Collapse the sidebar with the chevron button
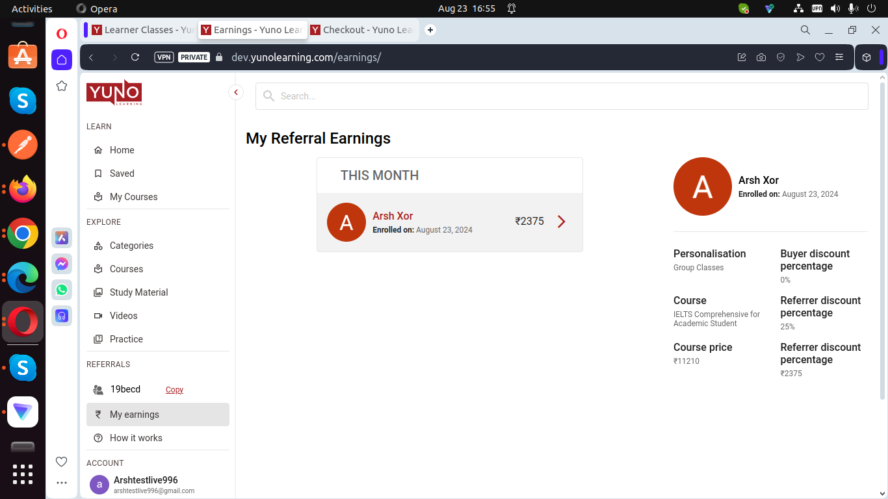888x499 pixels. click(236, 92)
